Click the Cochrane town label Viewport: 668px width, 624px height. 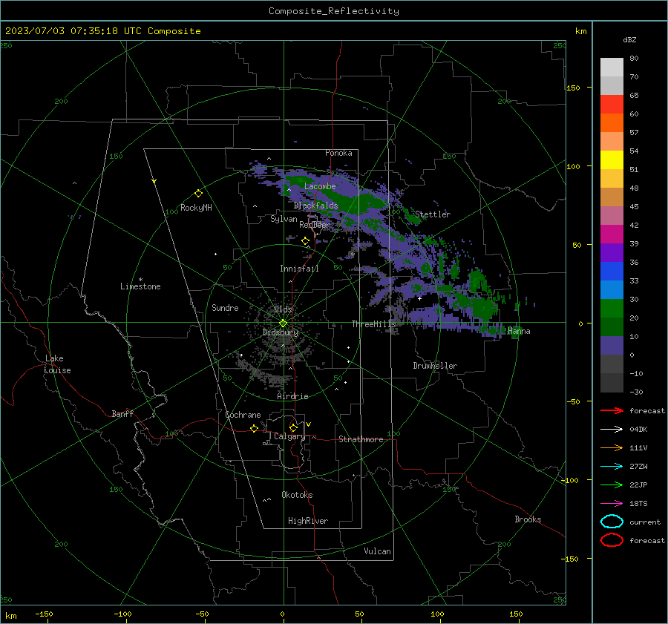click(243, 415)
